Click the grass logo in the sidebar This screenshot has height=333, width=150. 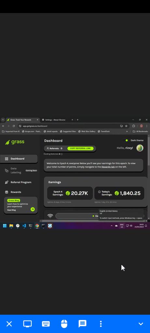[x=15, y=142]
